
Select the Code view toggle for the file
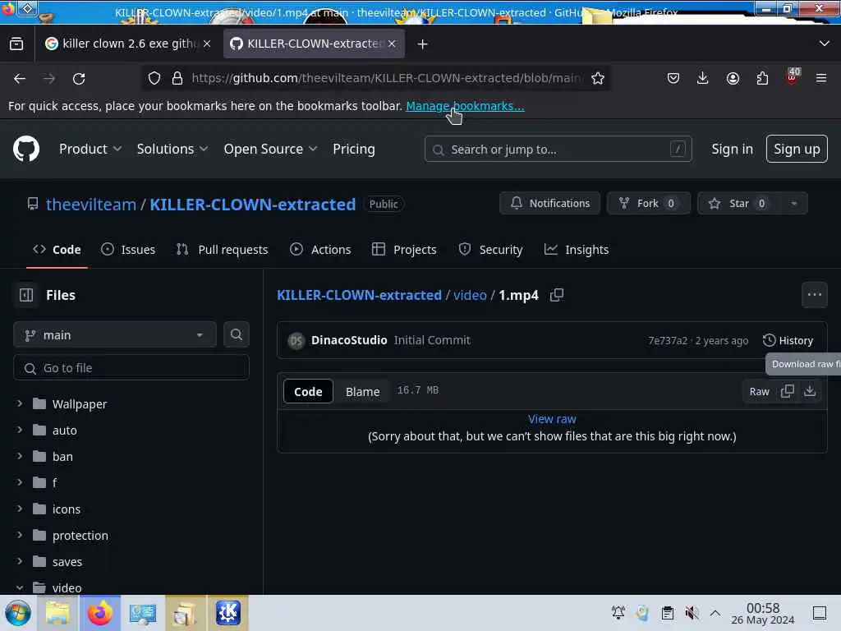point(308,392)
